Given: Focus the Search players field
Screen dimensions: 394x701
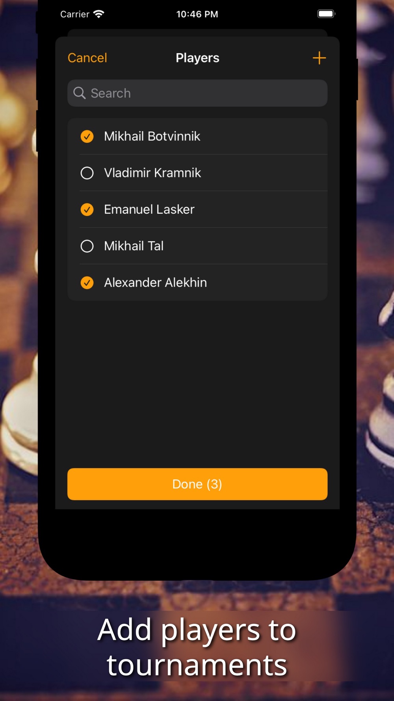Looking at the screenshot, I should (x=197, y=93).
